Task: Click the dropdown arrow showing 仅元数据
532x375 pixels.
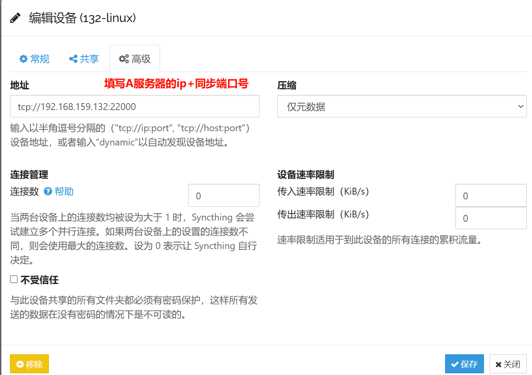Action: (x=520, y=107)
